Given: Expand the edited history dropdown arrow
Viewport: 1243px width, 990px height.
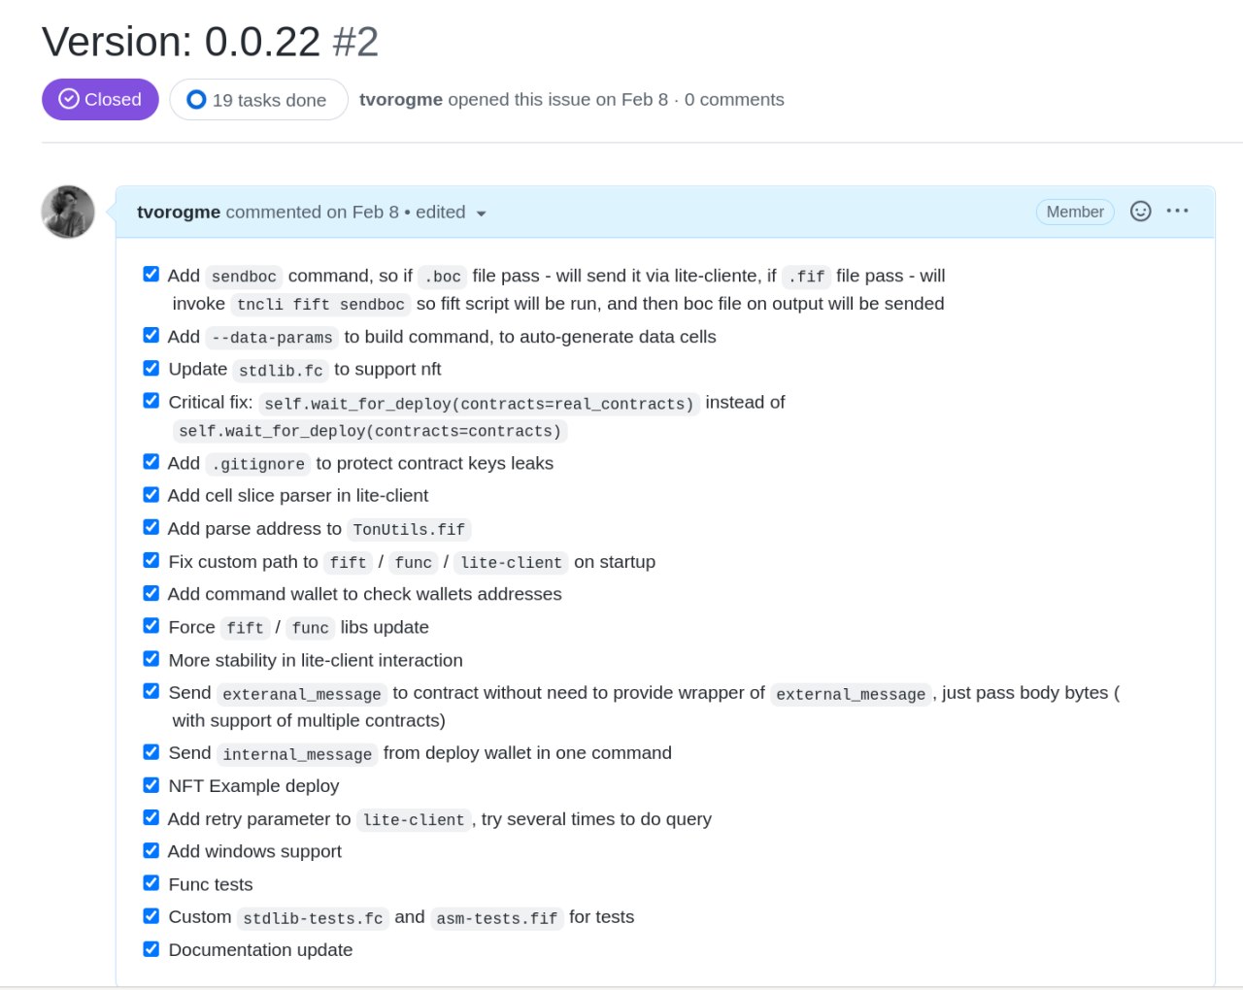Looking at the screenshot, I should [x=481, y=214].
